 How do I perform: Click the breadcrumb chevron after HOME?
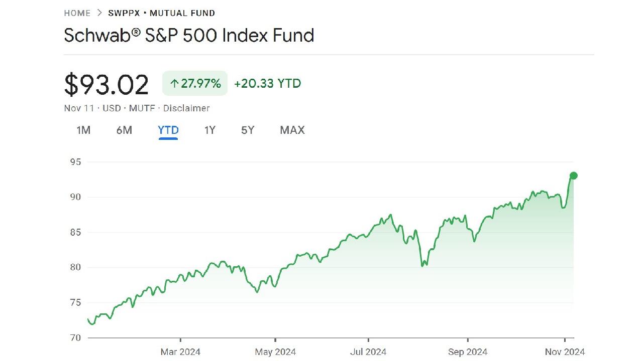point(99,13)
